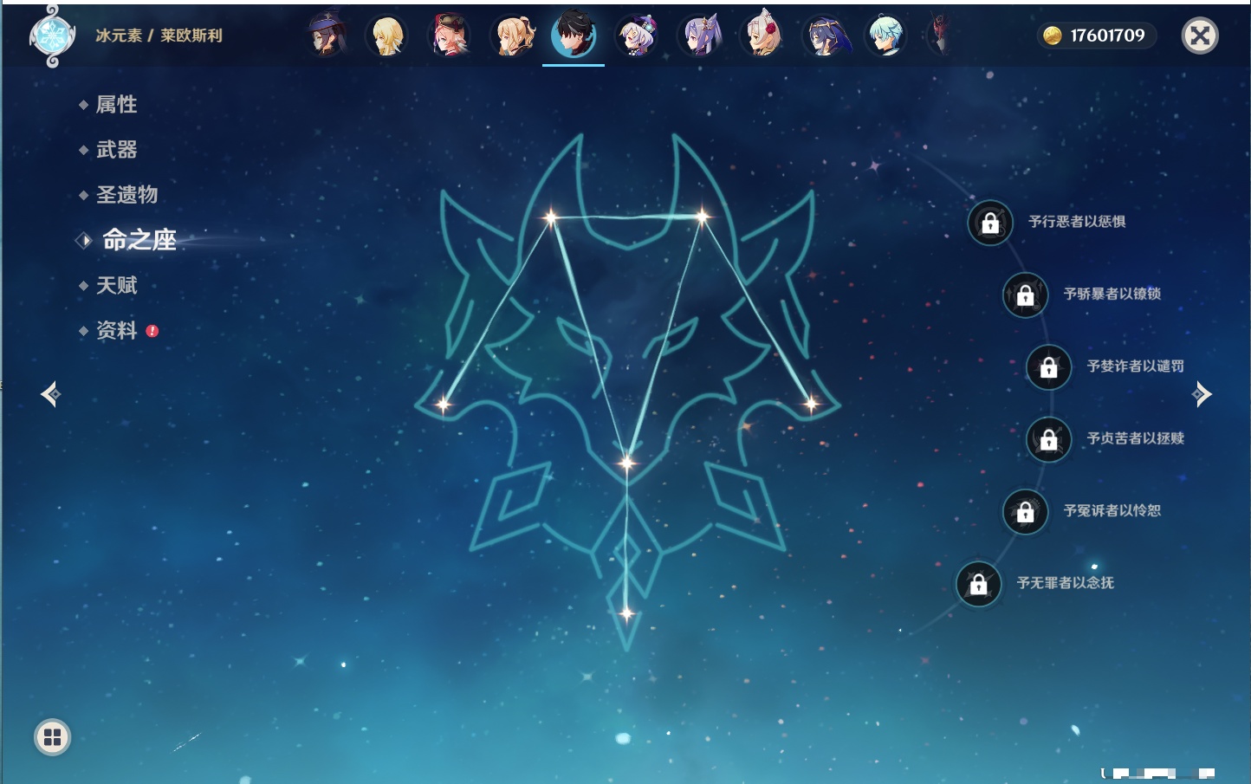Close the character screen with X
The image size is (1251, 784).
tap(1200, 36)
